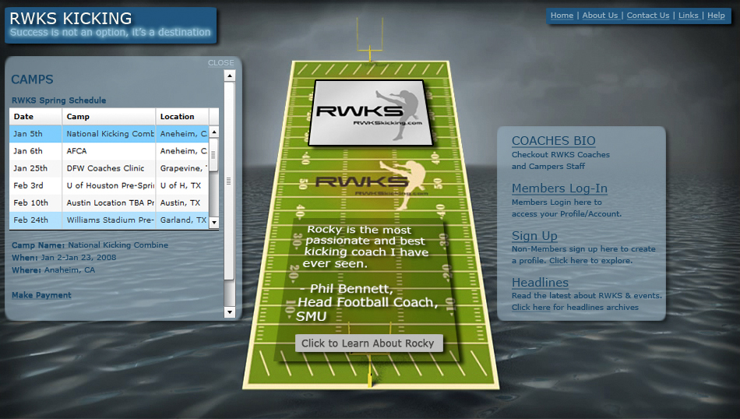Select the Feb 3rd date cell
The height and width of the screenshot is (419, 740).
click(35, 185)
